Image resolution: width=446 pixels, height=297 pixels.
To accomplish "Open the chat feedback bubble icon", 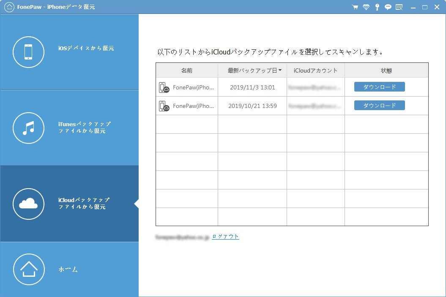I will click(x=388, y=7).
